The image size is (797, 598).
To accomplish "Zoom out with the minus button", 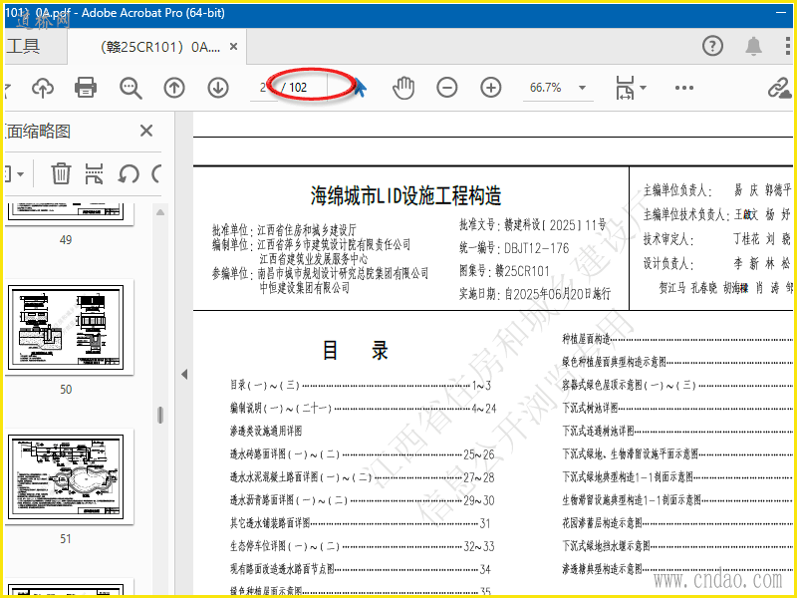I will coord(446,88).
